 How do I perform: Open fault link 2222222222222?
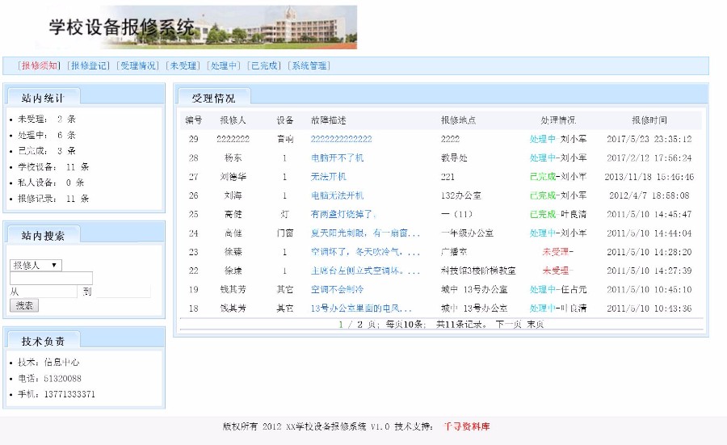(x=341, y=139)
